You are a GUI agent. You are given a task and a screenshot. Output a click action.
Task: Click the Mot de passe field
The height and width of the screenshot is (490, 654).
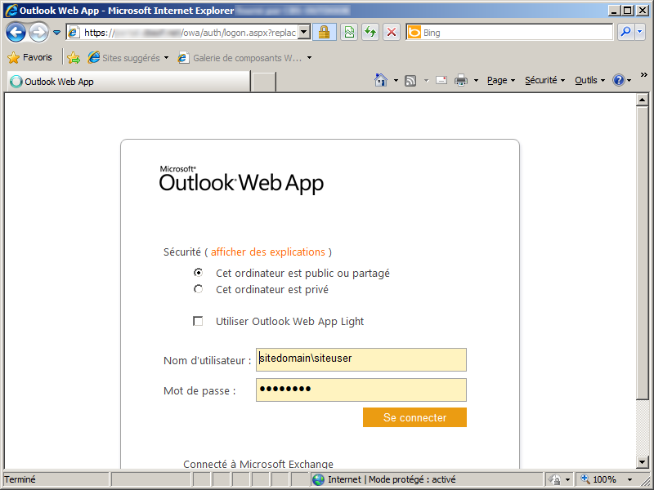click(x=361, y=390)
